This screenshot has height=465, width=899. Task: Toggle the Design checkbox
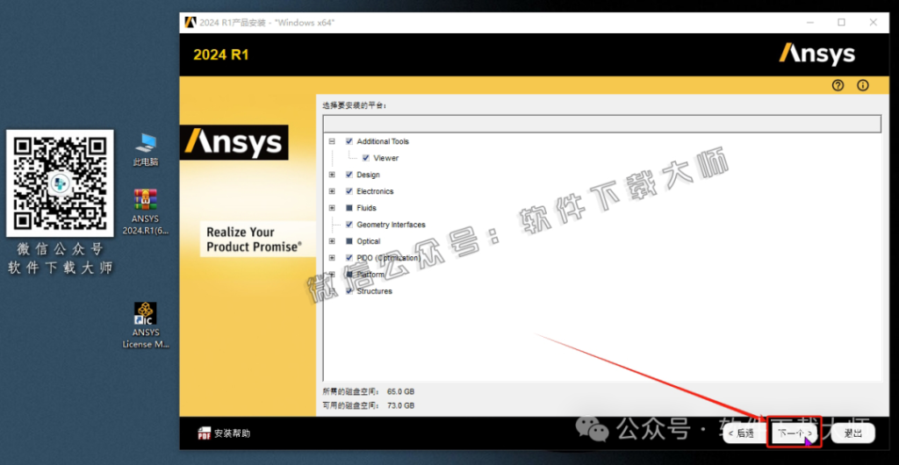pos(349,174)
